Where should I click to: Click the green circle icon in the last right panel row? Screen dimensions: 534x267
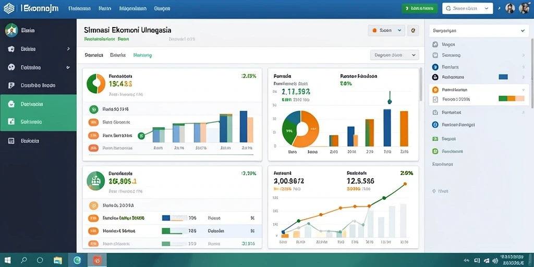[x=435, y=151]
